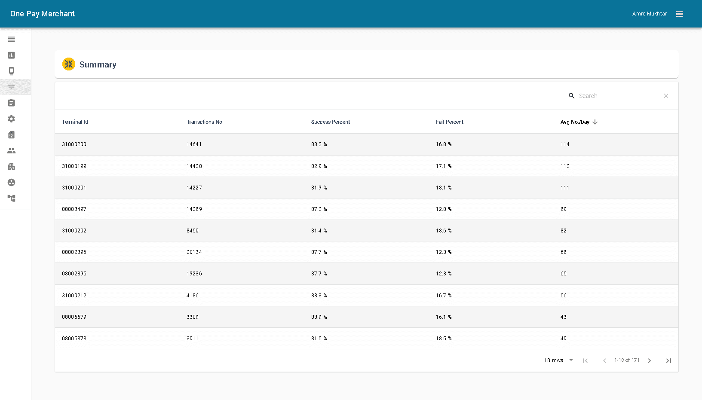Screen dimensions: 702x400
Task: Jump to the last results page
Action: click(x=668, y=360)
